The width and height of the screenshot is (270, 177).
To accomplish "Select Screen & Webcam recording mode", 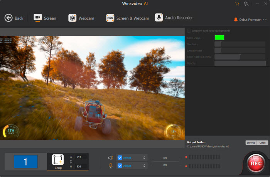I will [127, 18].
